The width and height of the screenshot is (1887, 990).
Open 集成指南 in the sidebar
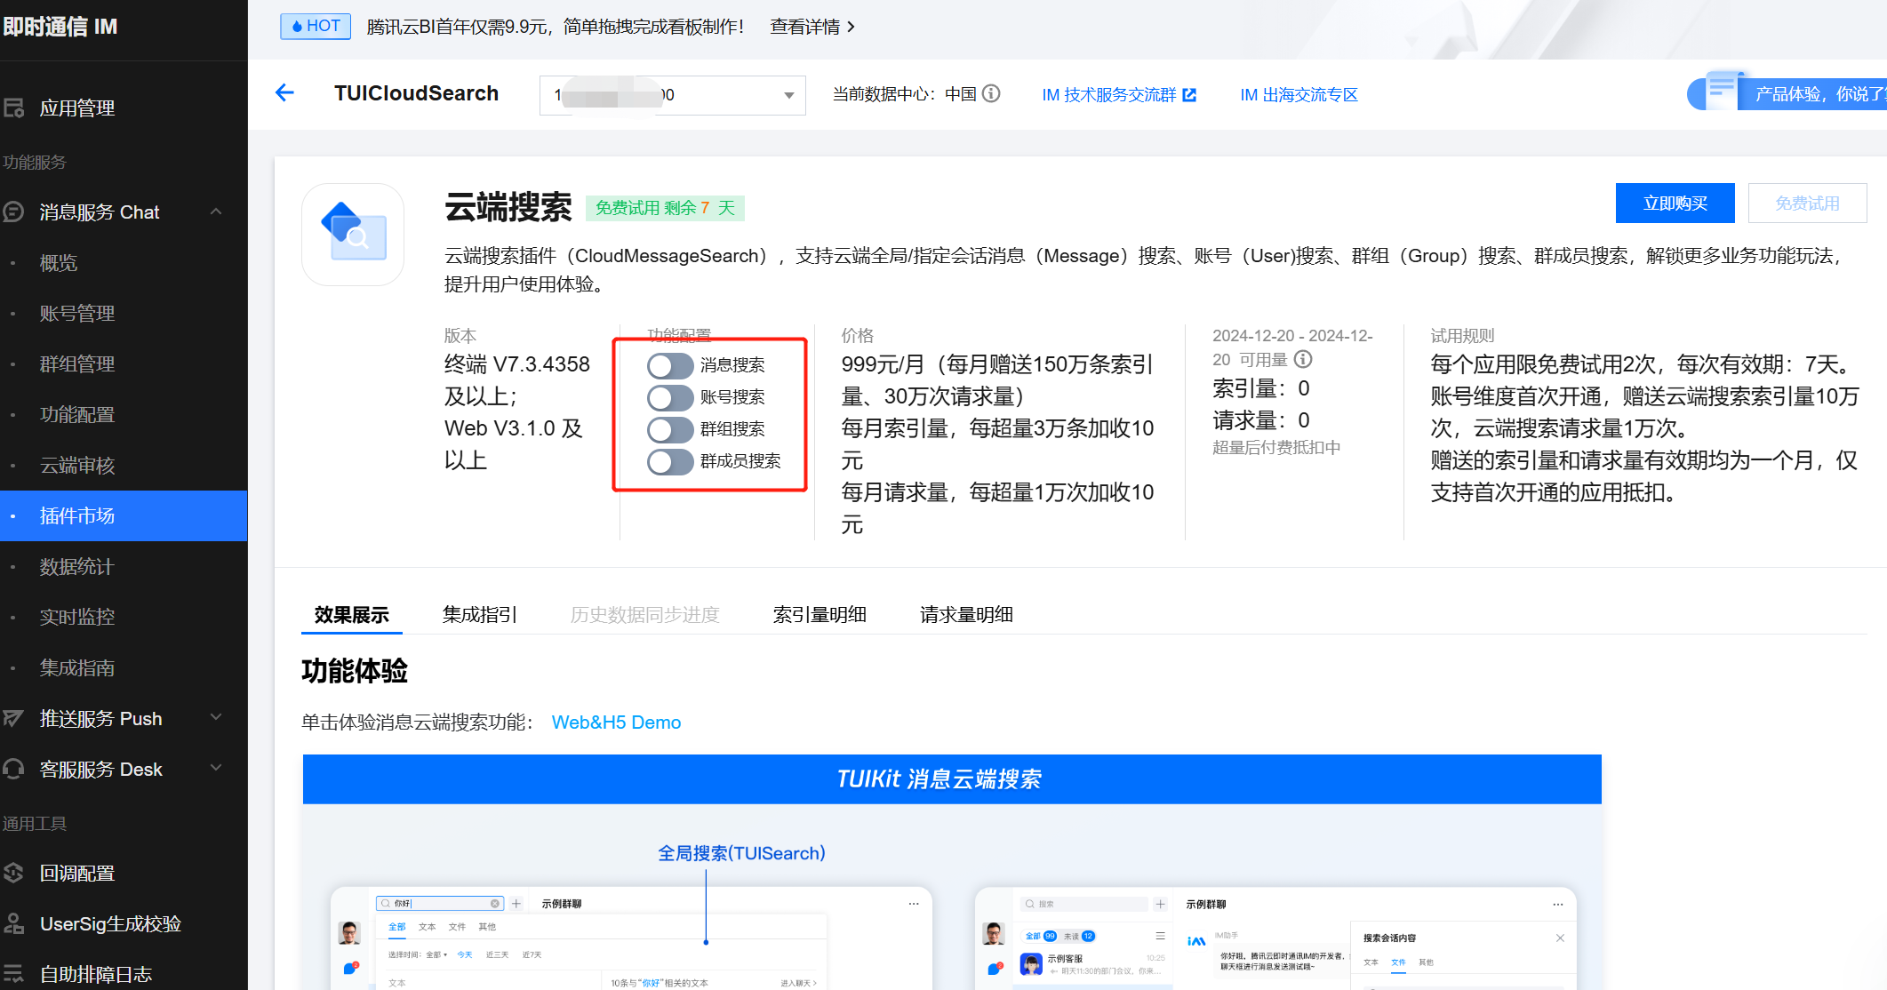pos(124,667)
